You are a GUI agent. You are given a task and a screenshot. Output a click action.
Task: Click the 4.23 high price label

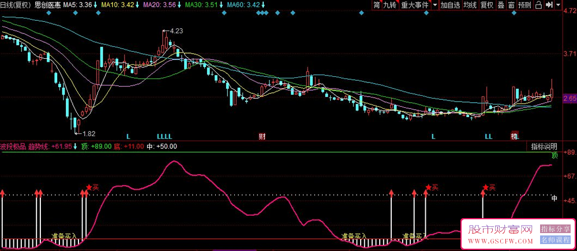click(177, 31)
